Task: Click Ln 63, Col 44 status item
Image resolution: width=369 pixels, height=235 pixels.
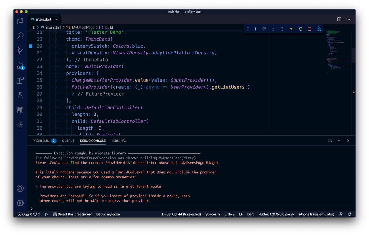Action: 181,214
